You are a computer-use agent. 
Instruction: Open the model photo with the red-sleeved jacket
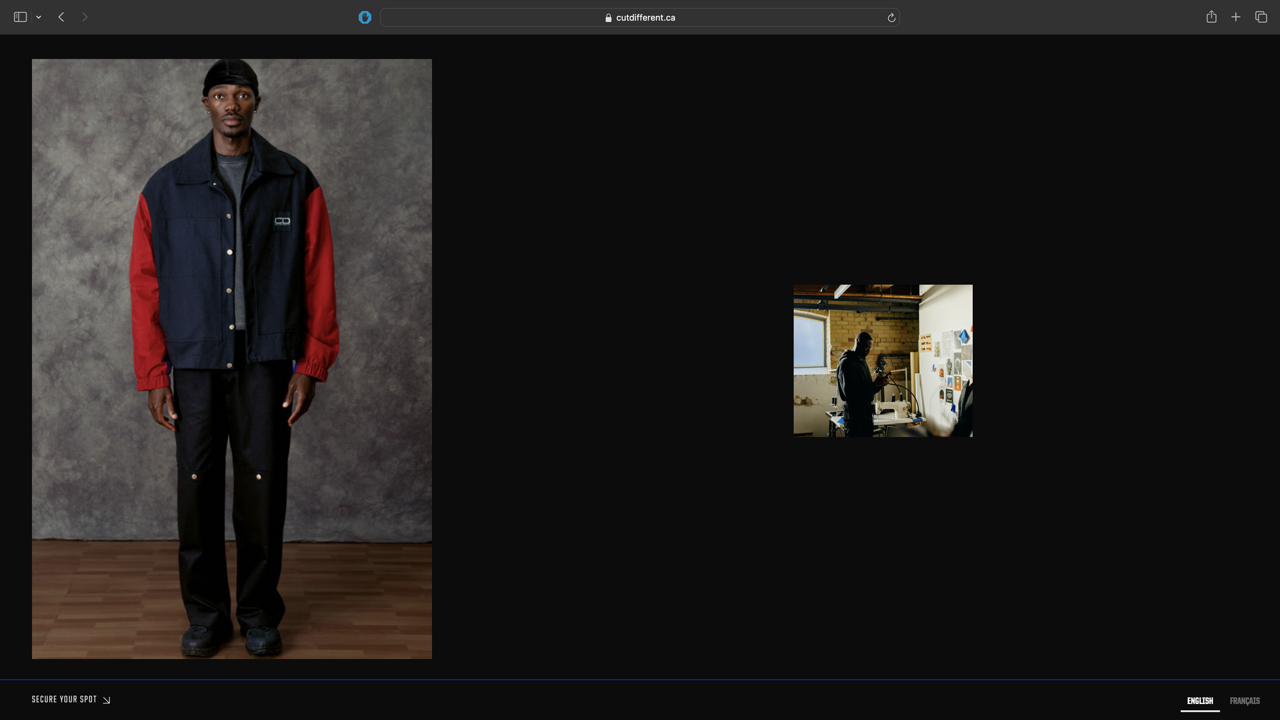[x=232, y=358]
